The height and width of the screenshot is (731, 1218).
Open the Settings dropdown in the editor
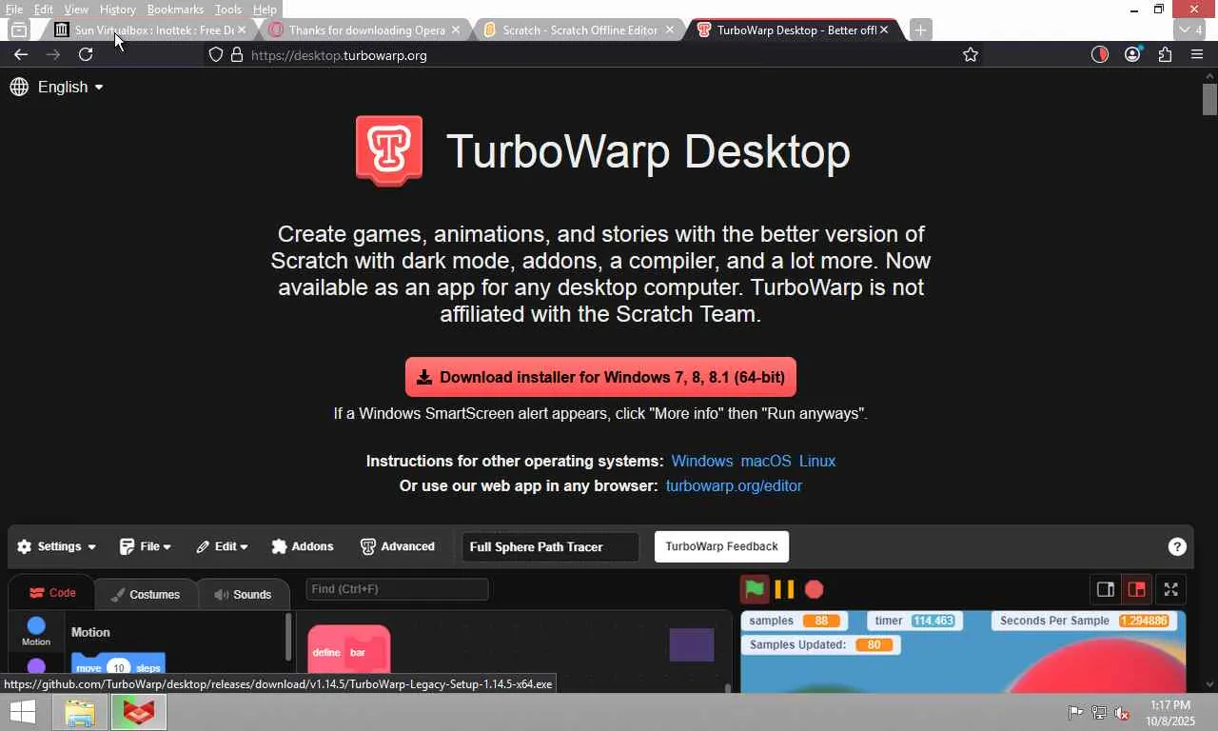tap(56, 546)
